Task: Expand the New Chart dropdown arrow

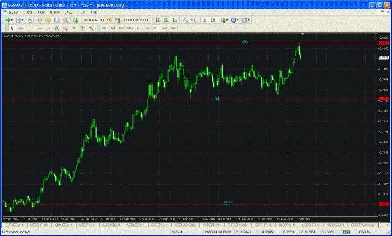Action: pyautogui.click(x=12, y=20)
